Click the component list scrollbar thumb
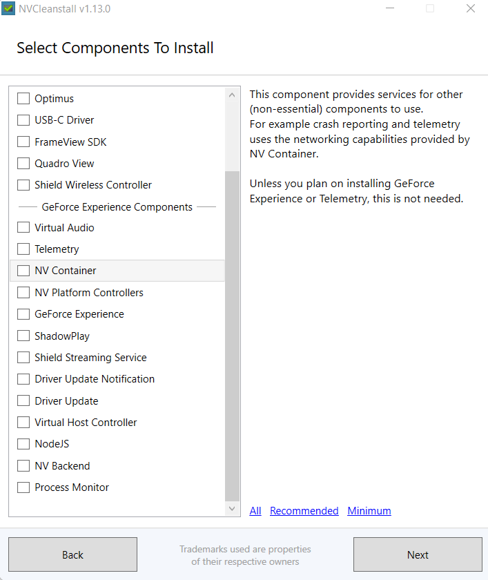This screenshot has height=580, width=488. pyautogui.click(x=232, y=335)
